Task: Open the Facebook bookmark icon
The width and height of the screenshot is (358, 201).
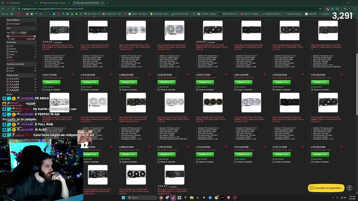Action: tap(54, 14)
